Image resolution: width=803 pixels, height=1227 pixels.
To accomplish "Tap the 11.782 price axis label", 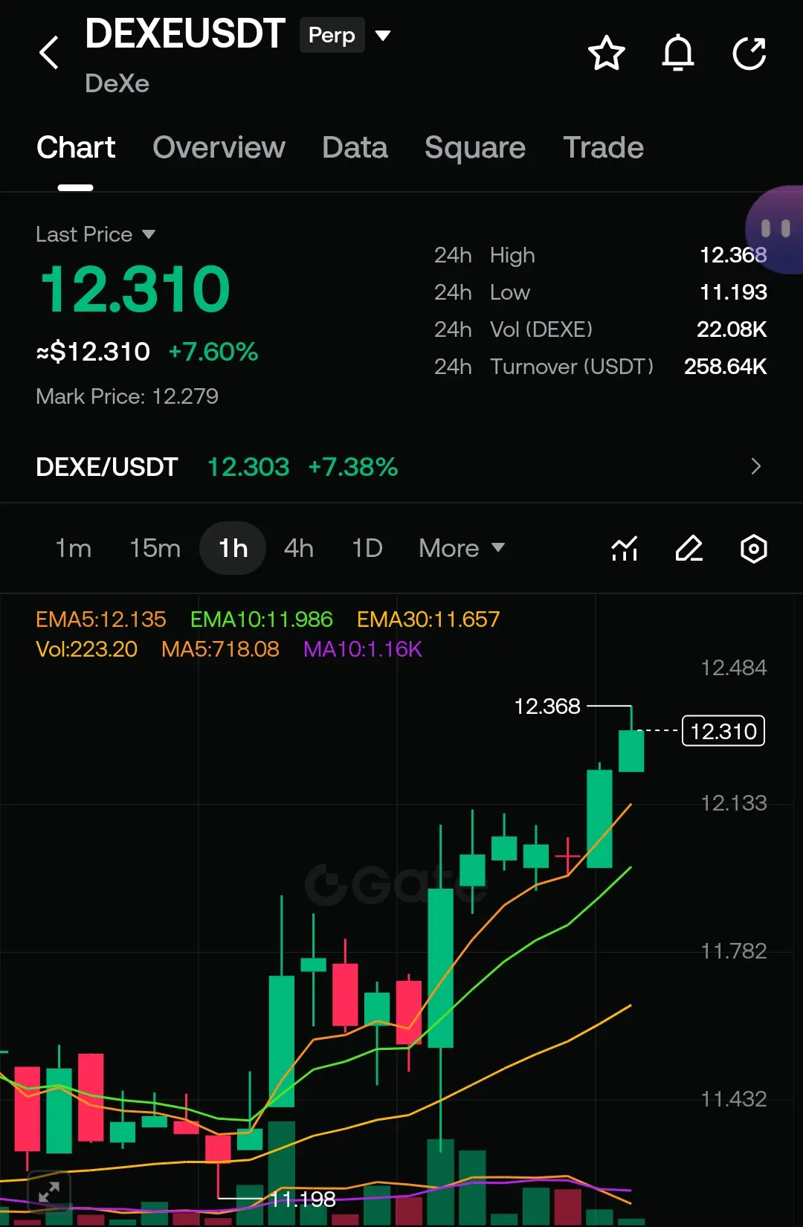I will point(733,951).
